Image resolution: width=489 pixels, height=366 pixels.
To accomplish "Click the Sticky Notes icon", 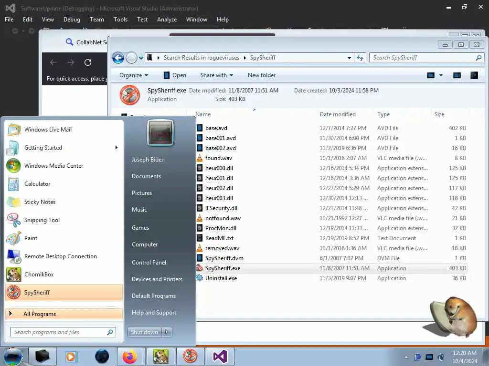I will [x=14, y=202].
